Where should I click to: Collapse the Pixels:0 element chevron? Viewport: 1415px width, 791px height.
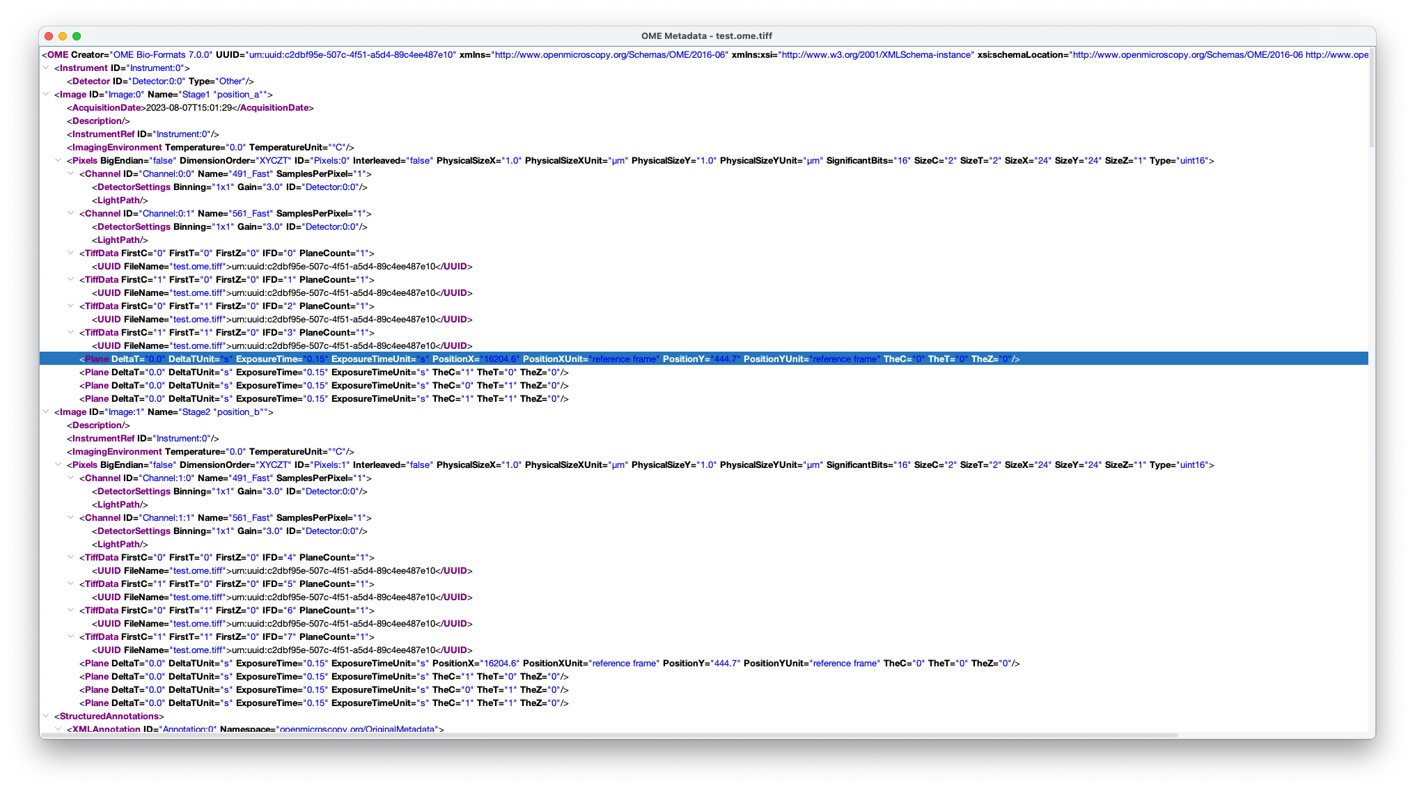[58, 160]
